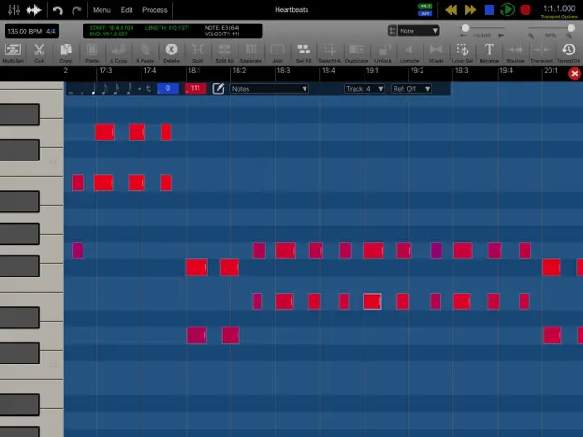Tap the 1:1.1.000 position counter

[x=559, y=8]
